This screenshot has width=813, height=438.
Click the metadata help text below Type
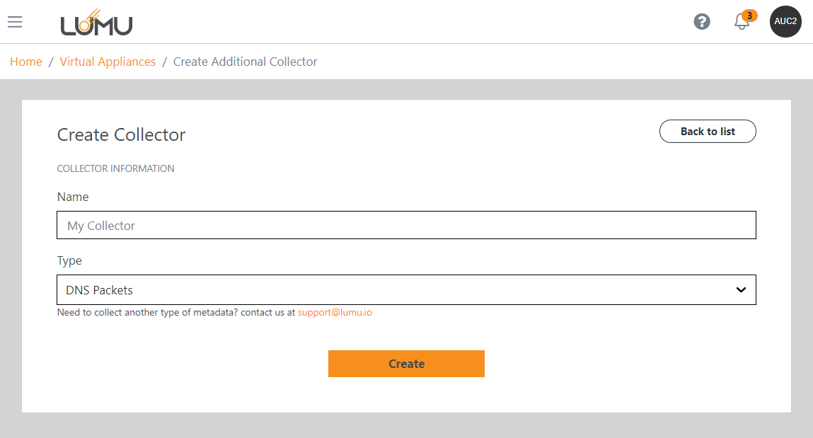tap(175, 312)
